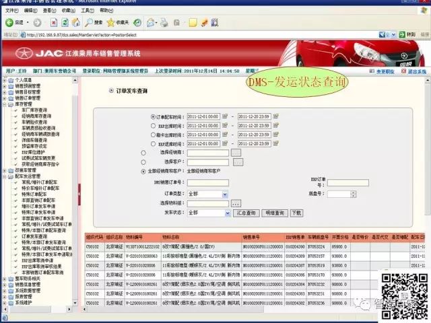Open the 编辑 menu

pos(30,11)
